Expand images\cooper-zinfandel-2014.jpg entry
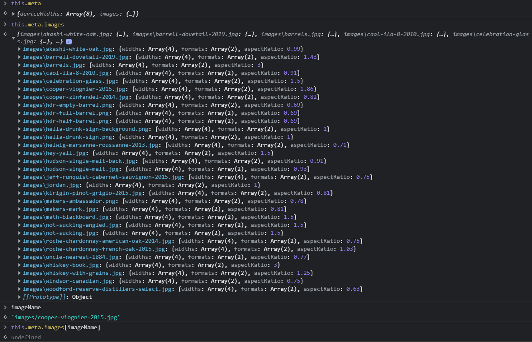The image size is (532, 342). pyautogui.click(x=20, y=97)
